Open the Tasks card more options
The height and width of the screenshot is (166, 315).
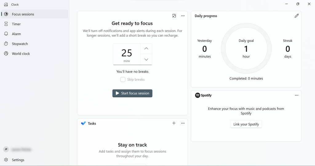tap(183, 123)
